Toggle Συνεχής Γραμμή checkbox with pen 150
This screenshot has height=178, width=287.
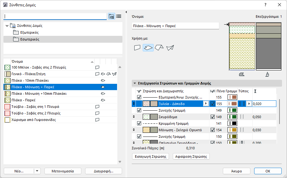point(139,137)
